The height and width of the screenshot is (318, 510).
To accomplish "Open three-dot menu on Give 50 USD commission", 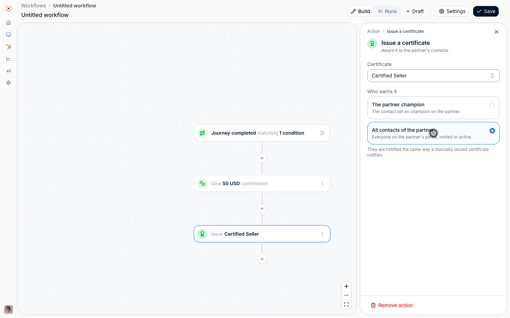I will click(323, 183).
